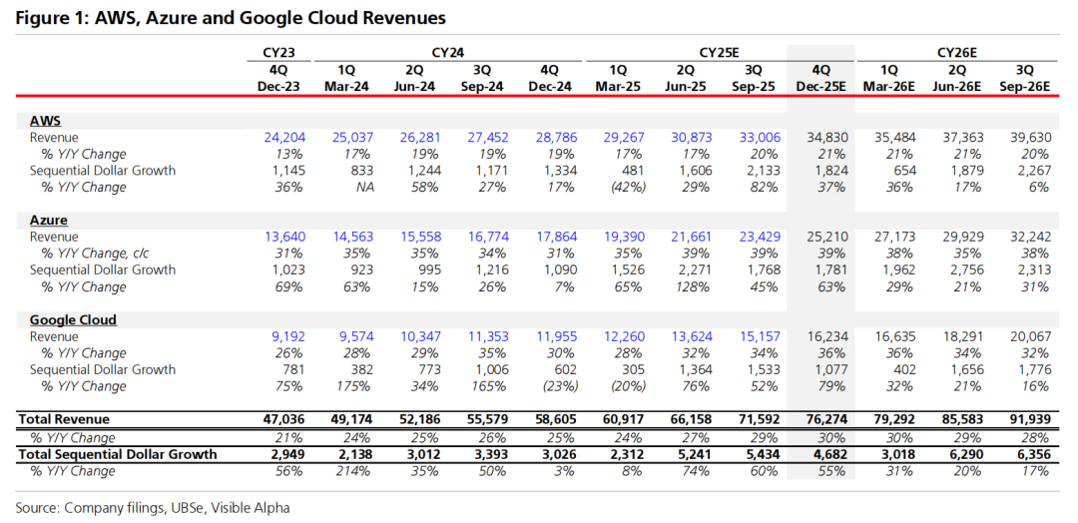Image resolution: width=1078 pixels, height=523 pixels.
Task: Click the CY25E column group header
Action: [719, 53]
